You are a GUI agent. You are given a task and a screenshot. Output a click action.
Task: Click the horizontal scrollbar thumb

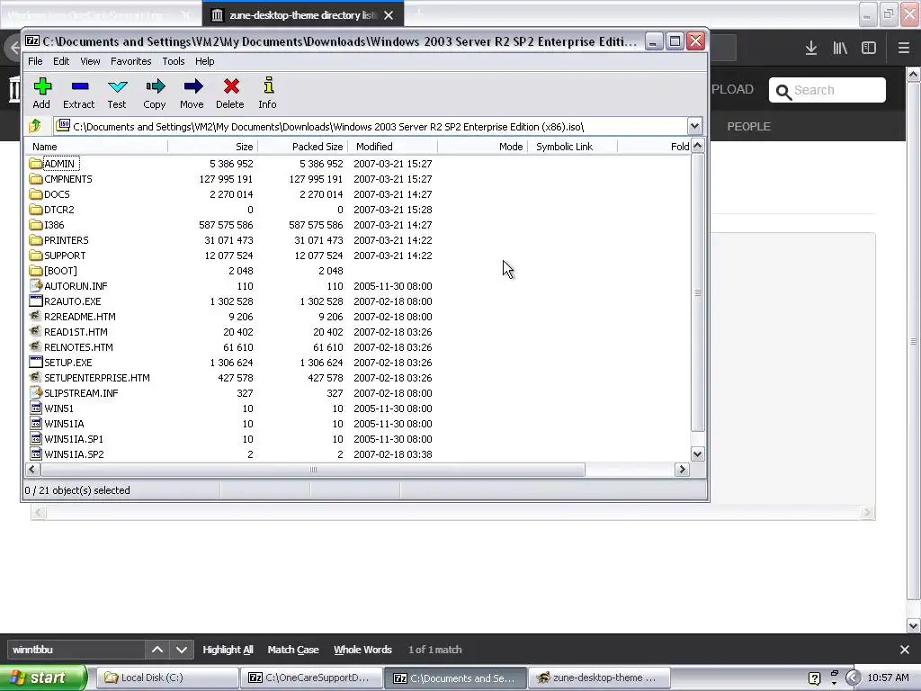pyautogui.click(x=313, y=469)
